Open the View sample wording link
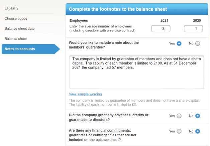 click(x=85, y=94)
